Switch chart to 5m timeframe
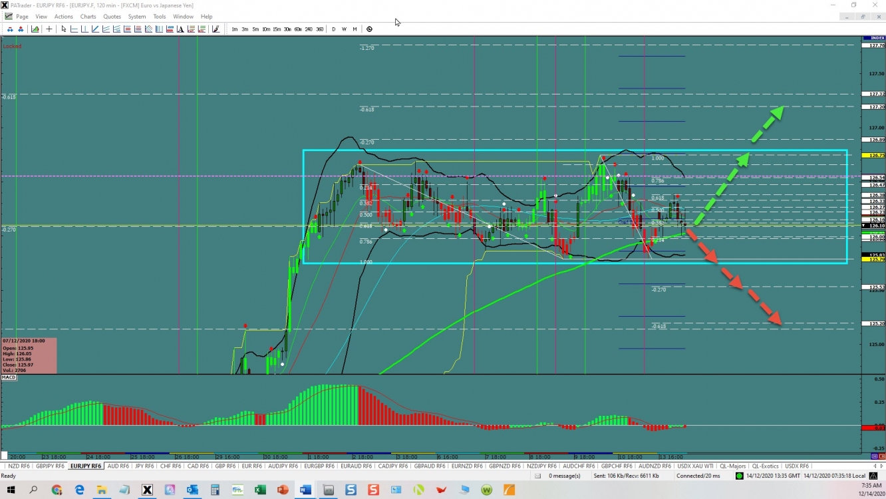The height and width of the screenshot is (499, 886). click(x=255, y=29)
